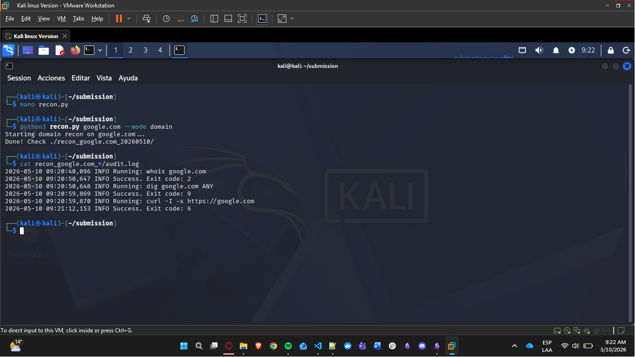Open the terminal Vista menu
The height and width of the screenshot is (357, 635).
click(x=104, y=78)
